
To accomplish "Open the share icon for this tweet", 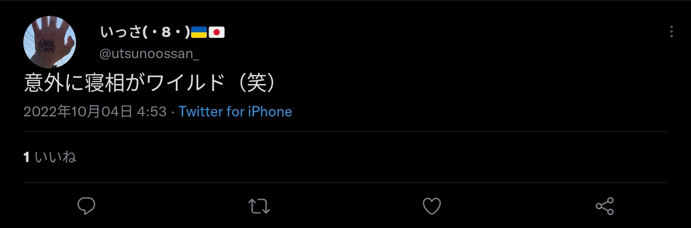I will [605, 206].
